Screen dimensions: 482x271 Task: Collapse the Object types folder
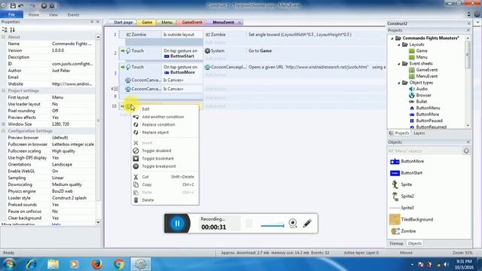click(399, 83)
